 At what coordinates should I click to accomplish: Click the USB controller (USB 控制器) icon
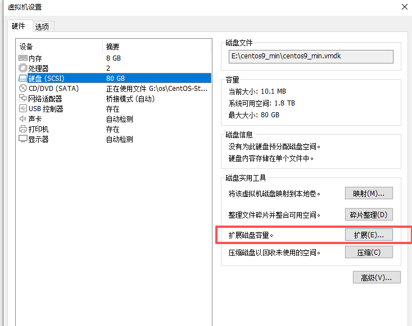(23, 109)
